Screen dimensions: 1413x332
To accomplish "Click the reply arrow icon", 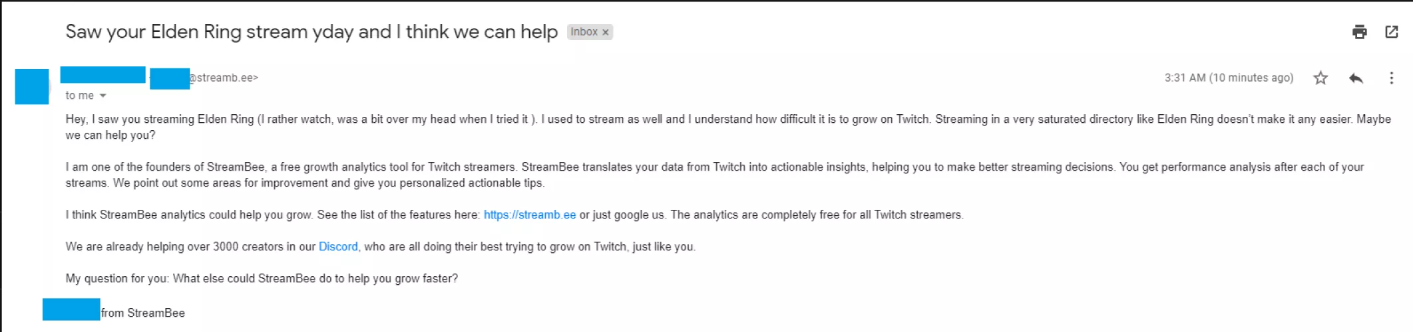I will 1356,78.
